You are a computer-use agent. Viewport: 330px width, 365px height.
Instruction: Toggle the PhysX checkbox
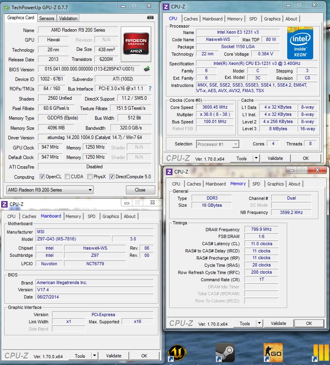(90, 177)
